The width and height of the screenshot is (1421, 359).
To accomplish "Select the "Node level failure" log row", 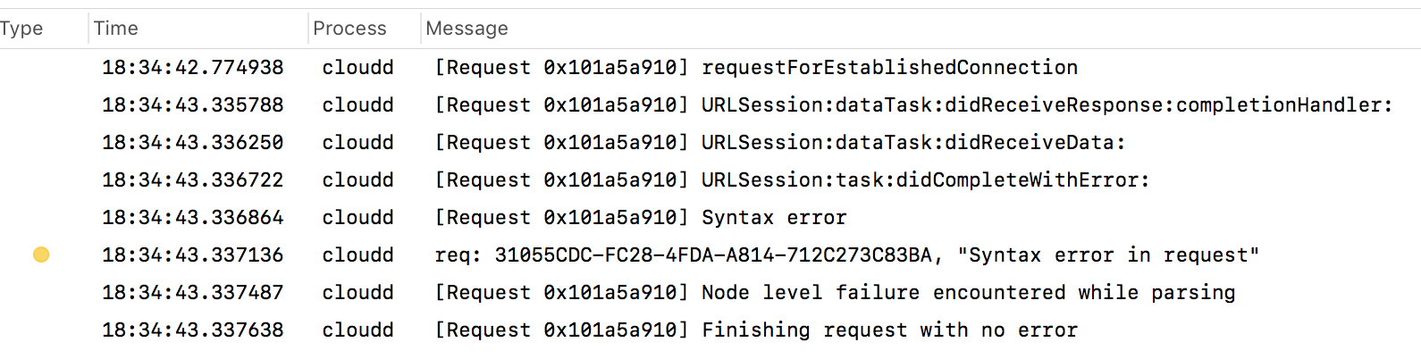I will (x=710, y=292).
